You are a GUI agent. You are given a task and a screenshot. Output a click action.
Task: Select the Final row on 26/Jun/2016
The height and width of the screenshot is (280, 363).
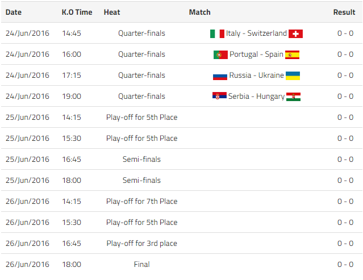[x=141, y=264]
